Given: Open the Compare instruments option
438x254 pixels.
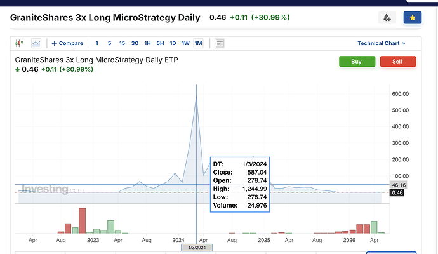Looking at the screenshot, I should click(67, 43).
